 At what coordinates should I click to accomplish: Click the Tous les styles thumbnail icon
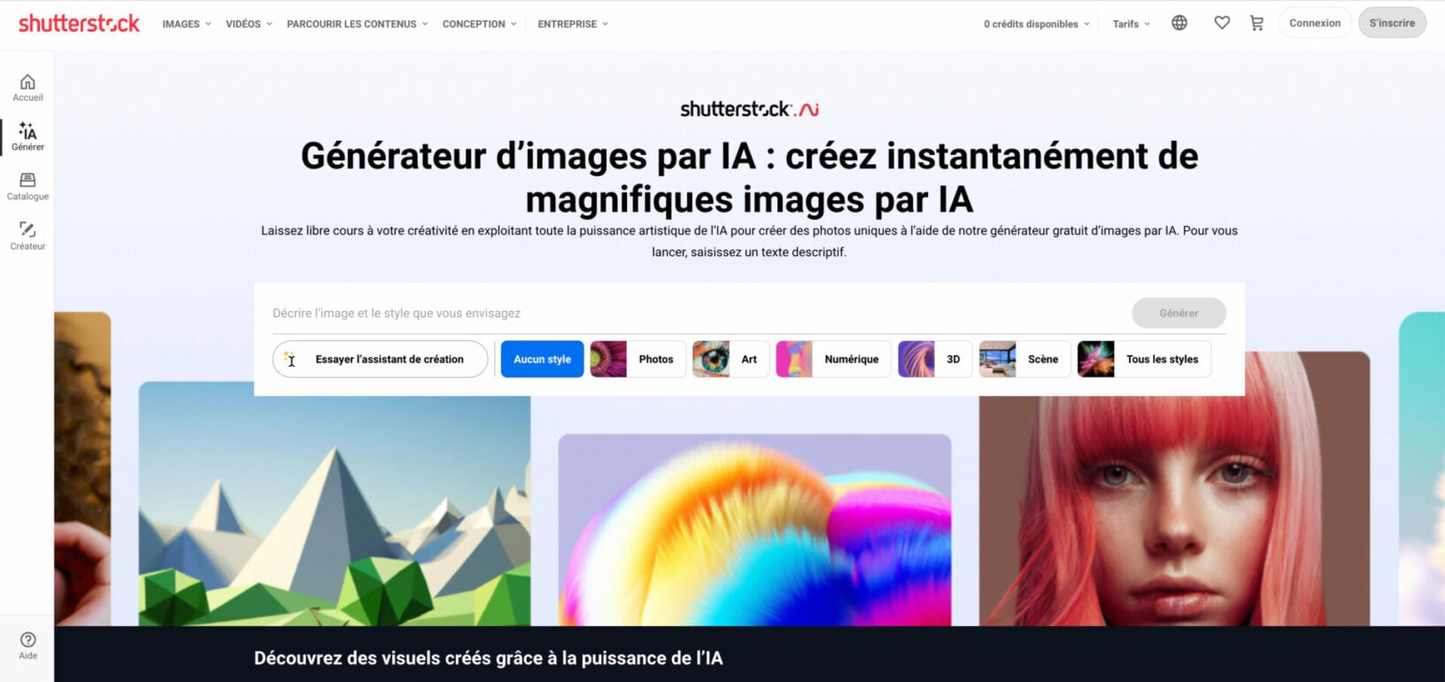1096,360
